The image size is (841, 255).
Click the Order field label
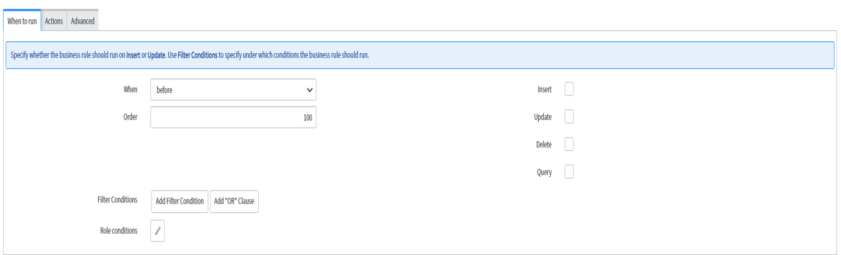point(130,117)
